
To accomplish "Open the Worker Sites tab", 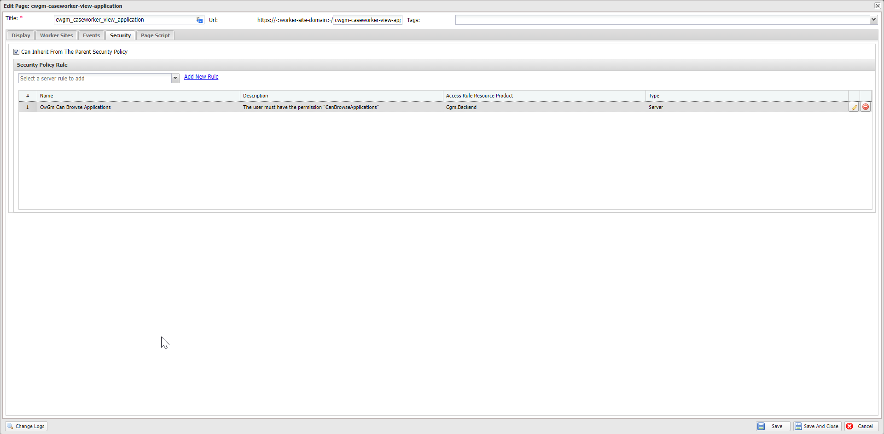I will point(56,35).
